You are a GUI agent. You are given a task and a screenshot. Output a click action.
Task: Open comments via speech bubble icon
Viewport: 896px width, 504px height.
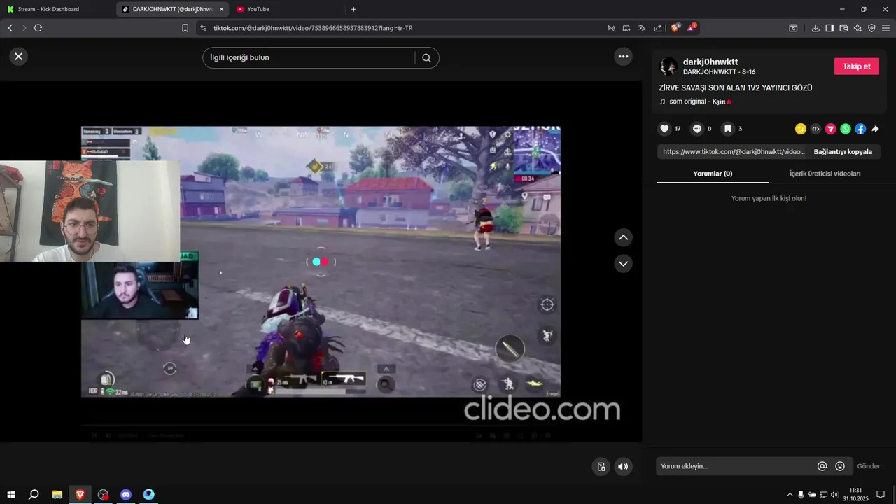[x=696, y=129]
